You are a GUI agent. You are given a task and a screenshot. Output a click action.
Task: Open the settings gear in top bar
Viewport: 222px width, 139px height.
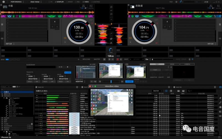click(x=176, y=2)
